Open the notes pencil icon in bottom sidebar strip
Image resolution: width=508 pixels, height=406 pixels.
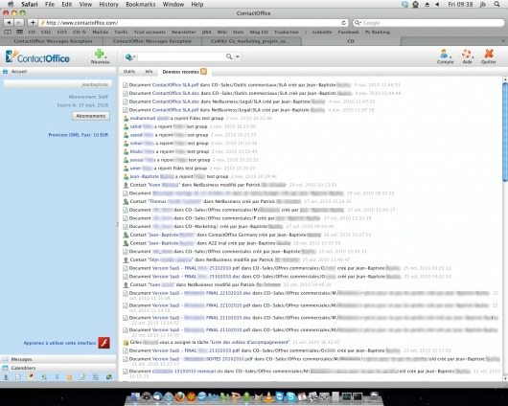pyautogui.click(x=82, y=377)
